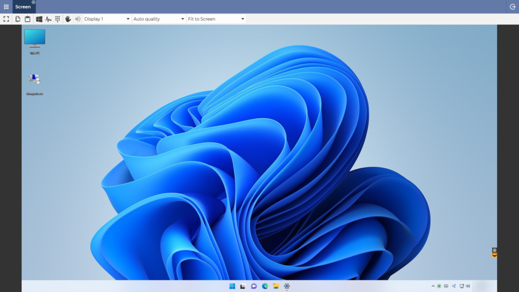
Task: Launch Microsoft Edge from taskbar
Action: [265, 286]
